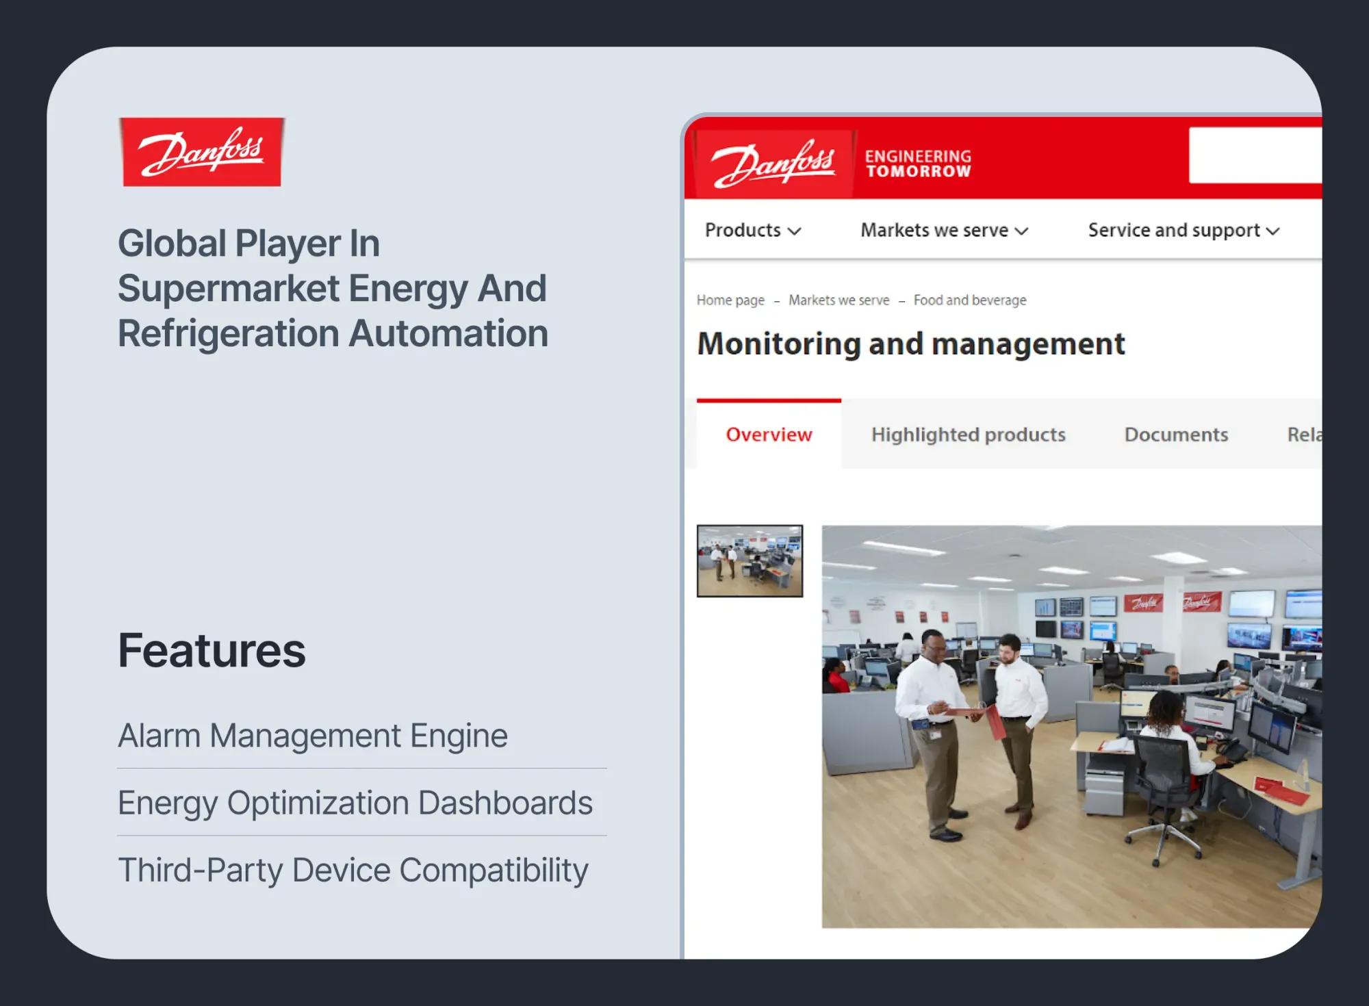Screen dimensions: 1369x1006
Task: Switch to the Highlighted products tab
Action: (x=968, y=435)
